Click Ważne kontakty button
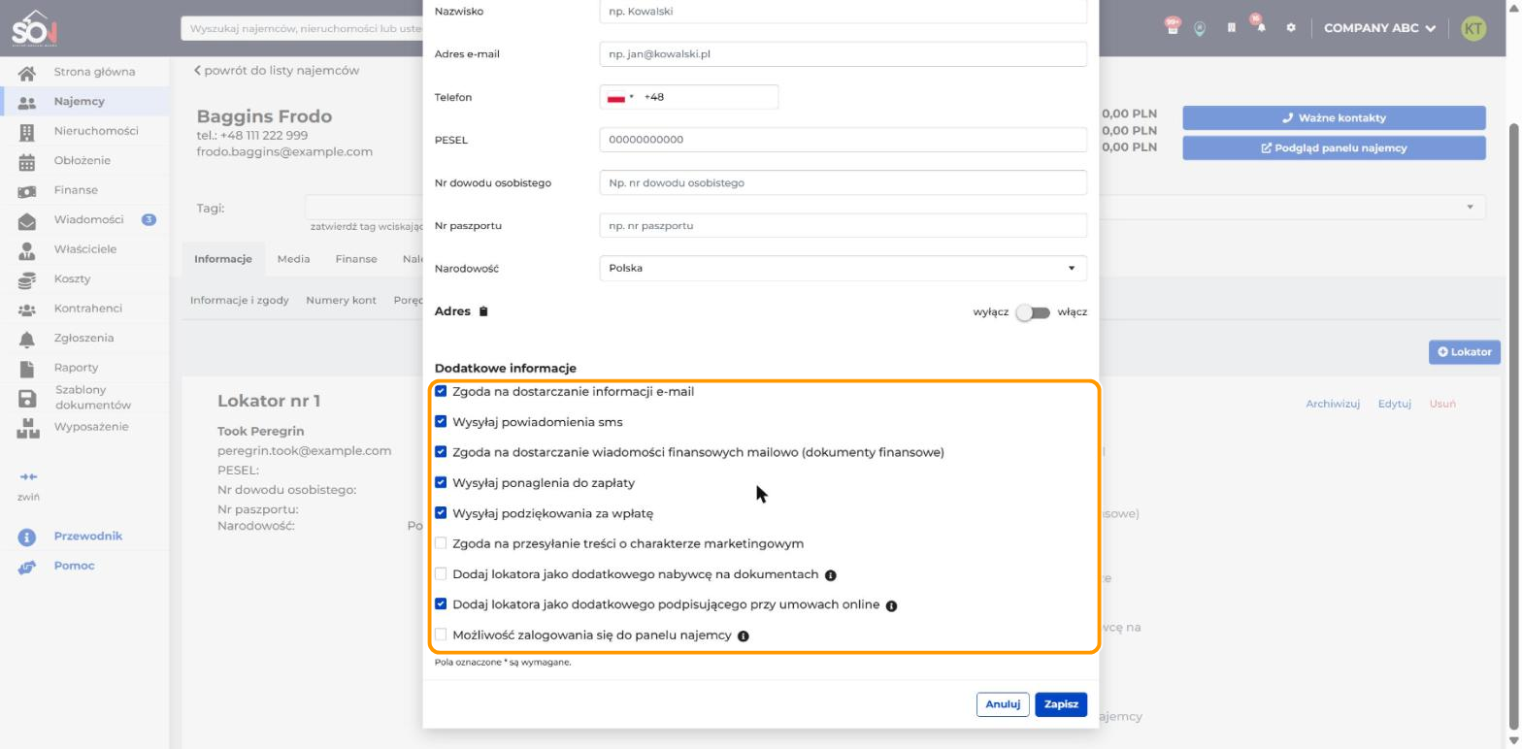Image resolution: width=1522 pixels, height=749 pixels. pyautogui.click(x=1334, y=118)
